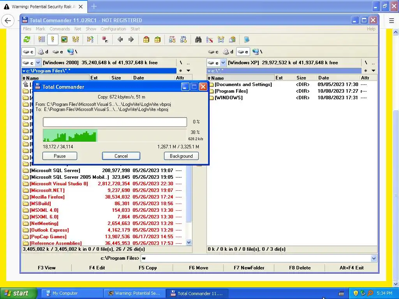The height and width of the screenshot is (299, 399).
Task: Go back with the left arrow icon
Action: tap(120, 39)
